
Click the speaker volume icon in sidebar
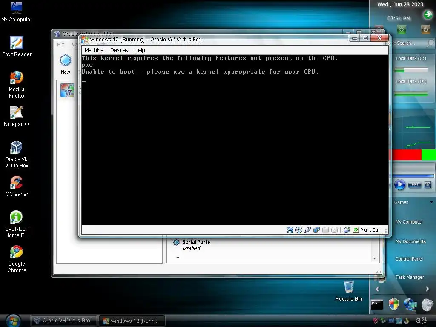(x=427, y=304)
